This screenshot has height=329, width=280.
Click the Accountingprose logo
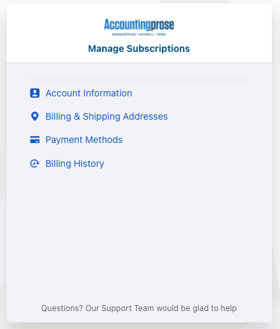139,27
